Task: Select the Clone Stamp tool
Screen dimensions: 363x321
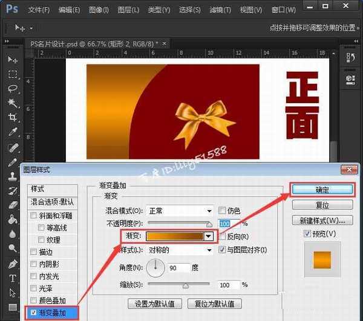Action: (x=12, y=176)
